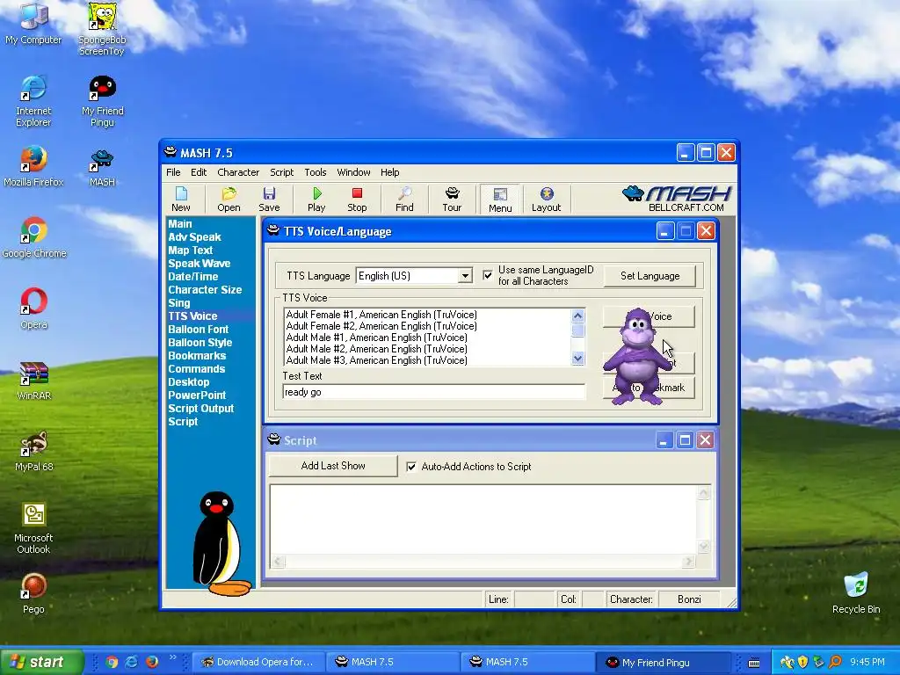Select Map Text in the sidebar
This screenshot has width=900, height=675.
click(191, 250)
